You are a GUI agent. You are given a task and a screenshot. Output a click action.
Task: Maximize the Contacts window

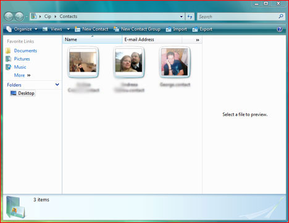[266, 4]
